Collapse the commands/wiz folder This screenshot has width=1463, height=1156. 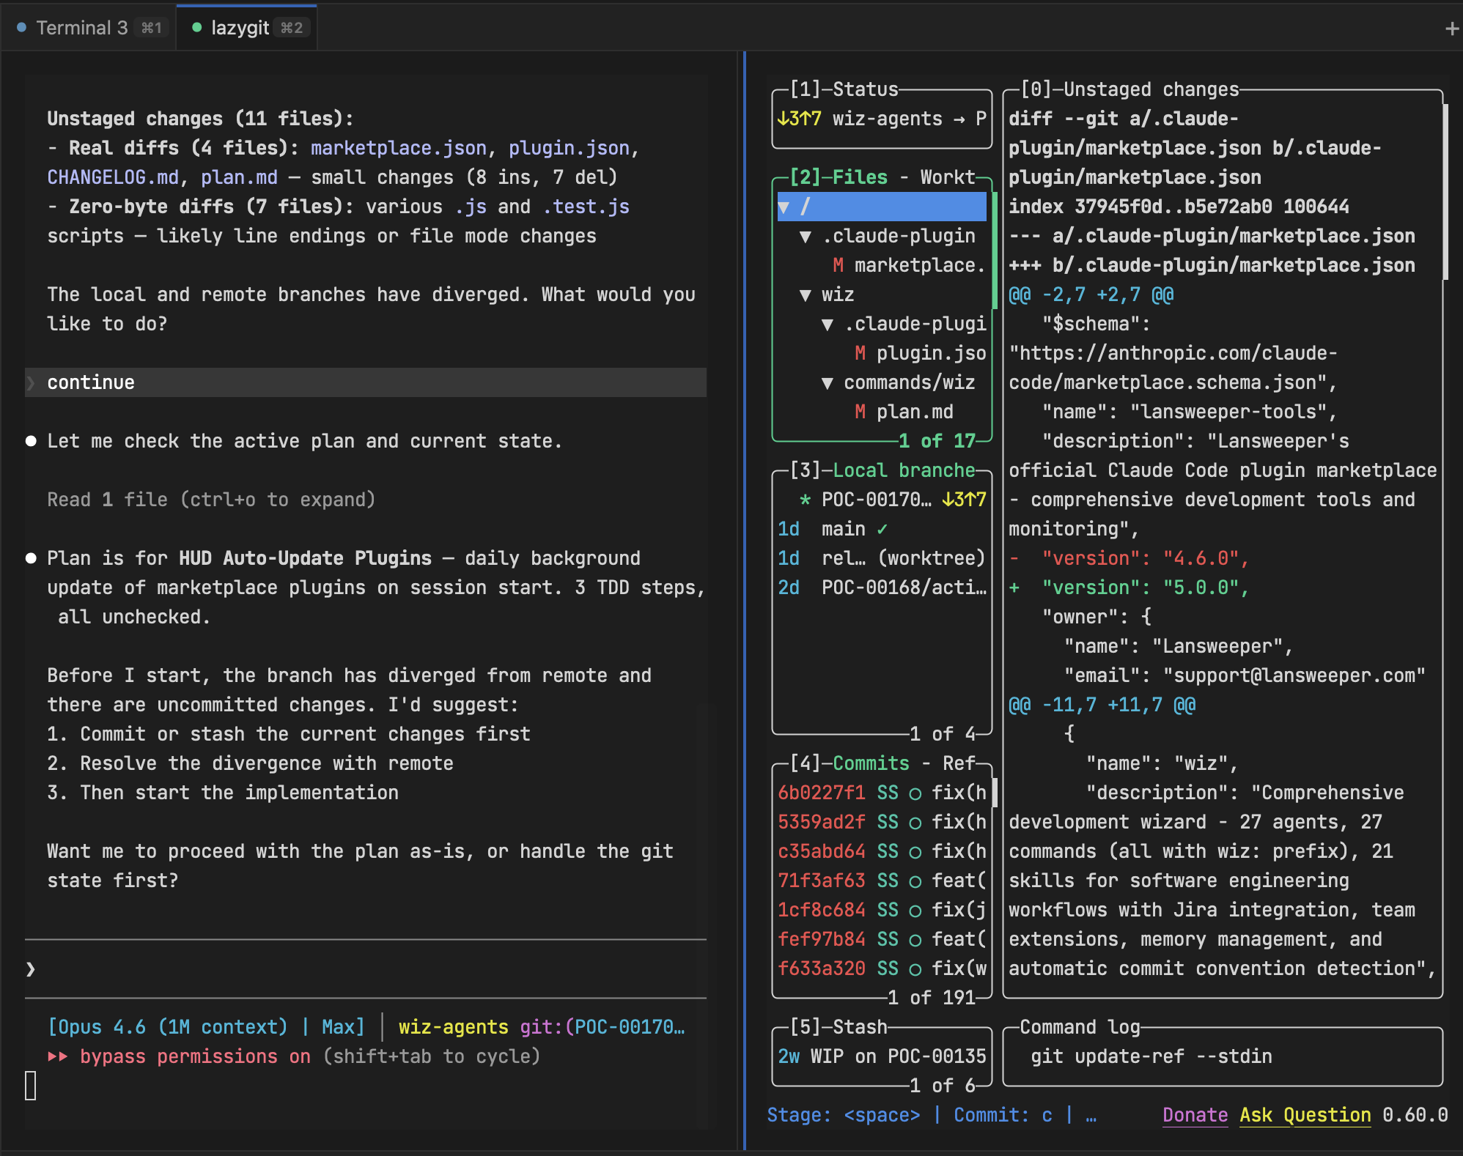828,382
